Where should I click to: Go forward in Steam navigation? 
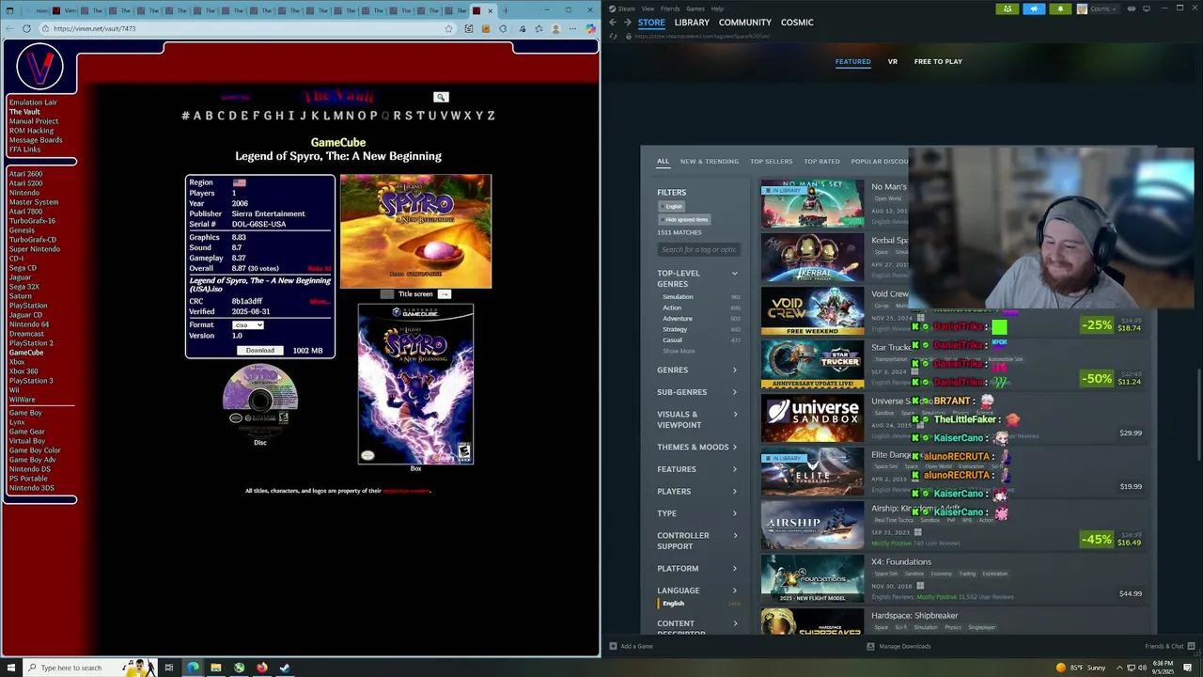pos(627,23)
